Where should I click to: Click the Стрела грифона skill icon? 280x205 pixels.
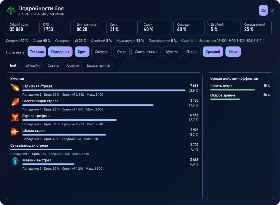tap(15, 117)
